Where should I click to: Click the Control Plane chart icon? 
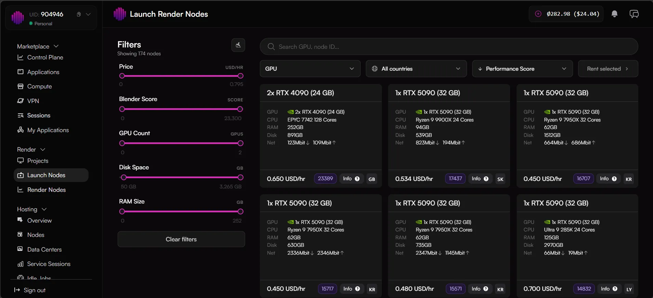point(21,57)
